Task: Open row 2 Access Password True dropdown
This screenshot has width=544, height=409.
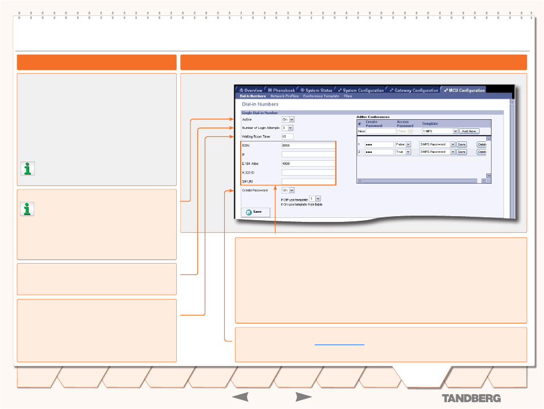Action: pos(403,152)
